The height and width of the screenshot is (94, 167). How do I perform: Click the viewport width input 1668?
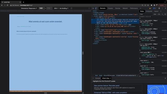coord(42,8)
